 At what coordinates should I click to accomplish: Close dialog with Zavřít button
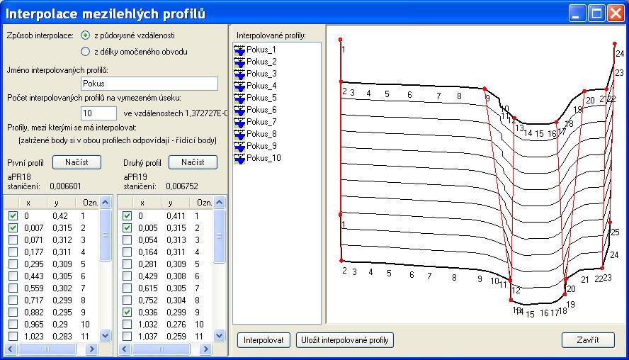coord(588,340)
